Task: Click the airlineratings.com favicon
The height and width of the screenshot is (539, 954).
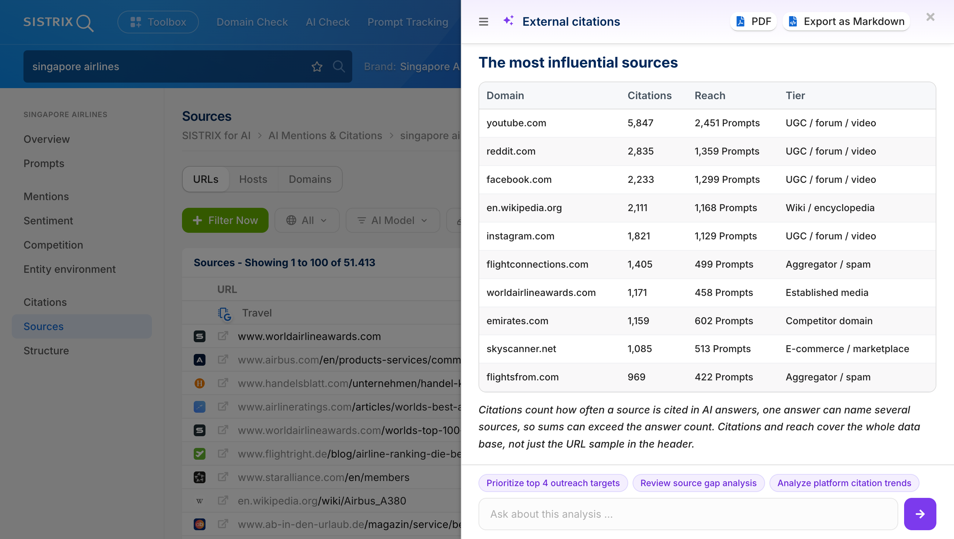Action: [x=200, y=407]
